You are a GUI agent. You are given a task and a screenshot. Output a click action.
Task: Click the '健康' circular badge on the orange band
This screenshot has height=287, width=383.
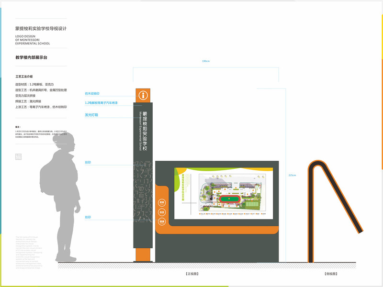162,221
